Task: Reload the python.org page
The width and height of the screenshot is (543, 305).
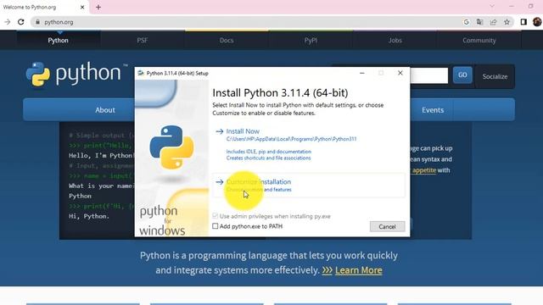Action: point(21,22)
